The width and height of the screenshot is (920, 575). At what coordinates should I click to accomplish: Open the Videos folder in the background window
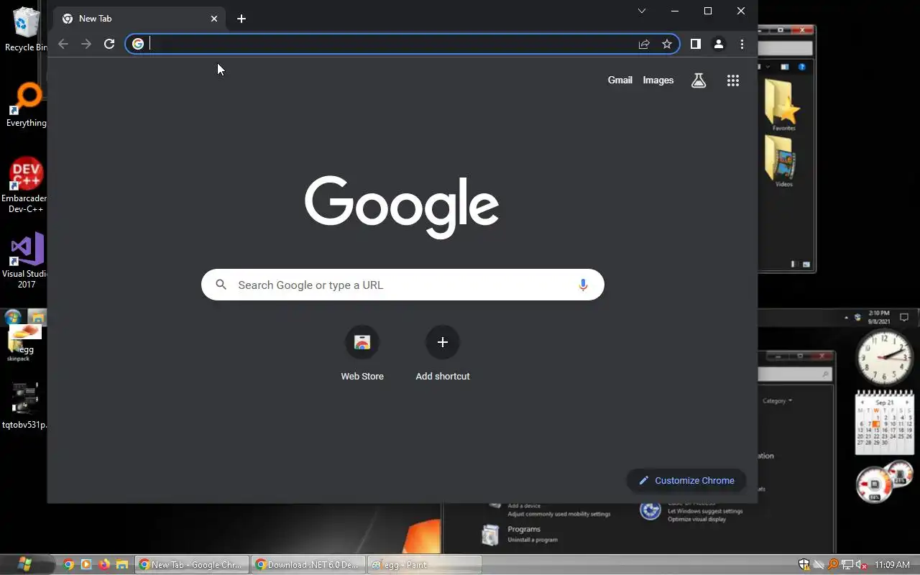(782, 162)
